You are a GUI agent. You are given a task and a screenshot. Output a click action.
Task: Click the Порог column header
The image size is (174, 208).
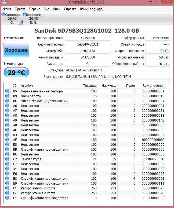point(127,86)
